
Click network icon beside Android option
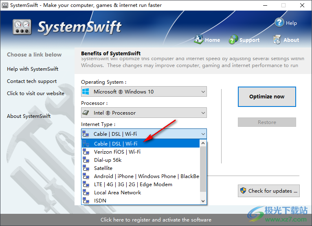coord(86,176)
